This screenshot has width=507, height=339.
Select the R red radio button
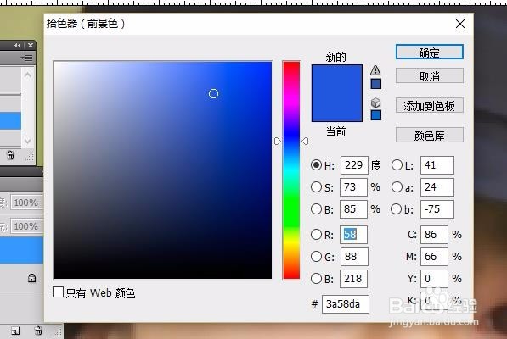pyautogui.click(x=316, y=235)
